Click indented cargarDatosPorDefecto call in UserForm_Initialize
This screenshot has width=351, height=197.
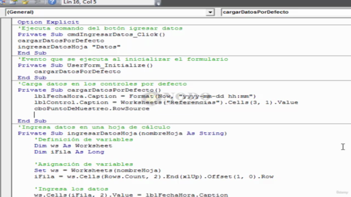pos(77,72)
